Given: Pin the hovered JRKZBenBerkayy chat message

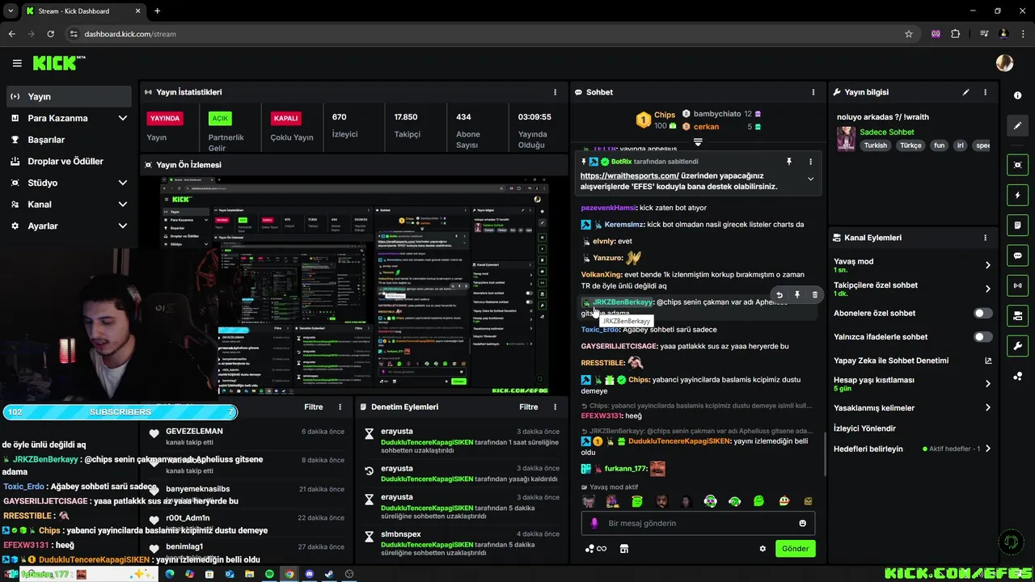Looking at the screenshot, I should tap(796, 295).
